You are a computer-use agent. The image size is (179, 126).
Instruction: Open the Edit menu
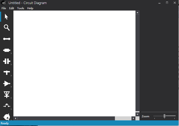(x=12, y=8)
